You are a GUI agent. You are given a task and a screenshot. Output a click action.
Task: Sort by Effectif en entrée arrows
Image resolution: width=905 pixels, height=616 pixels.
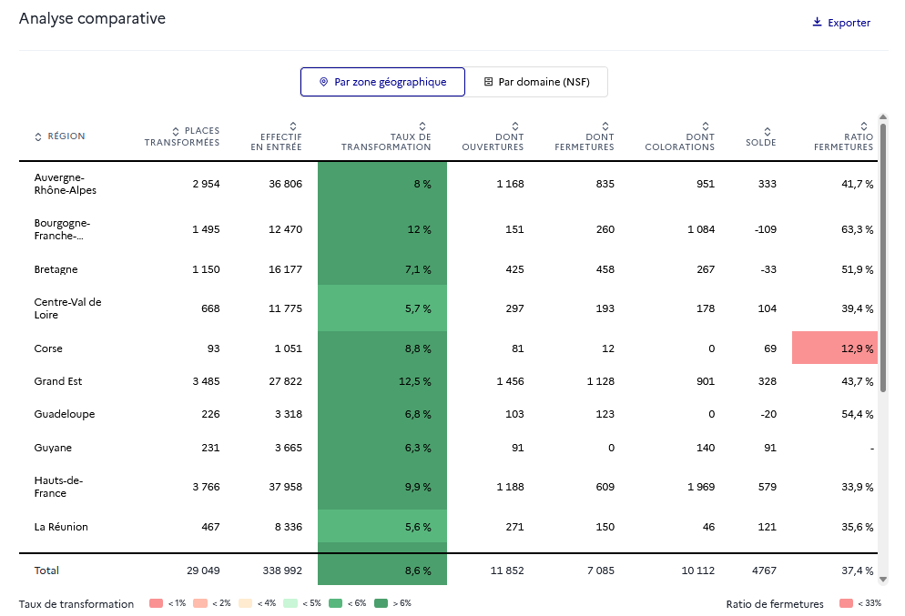tap(293, 126)
